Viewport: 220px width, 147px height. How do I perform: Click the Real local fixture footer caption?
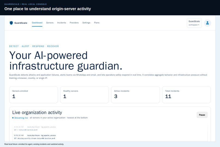pyautogui.click(x=34, y=144)
